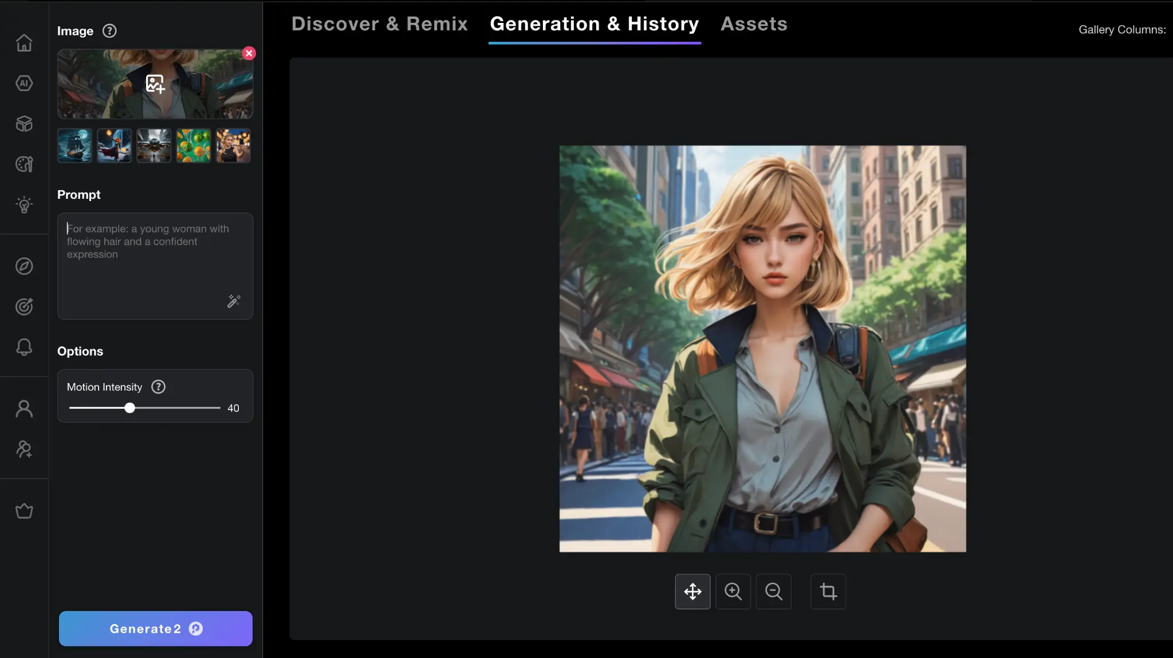Image resolution: width=1173 pixels, height=658 pixels.
Task: Open the Assets tab
Action: (x=754, y=24)
